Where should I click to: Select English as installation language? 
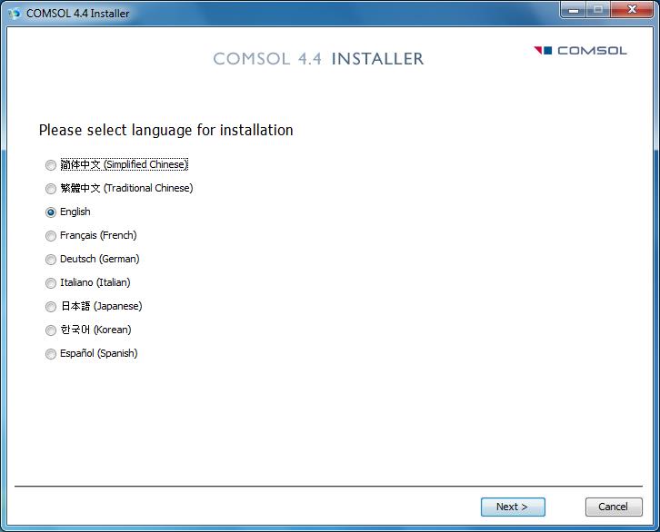[51, 212]
